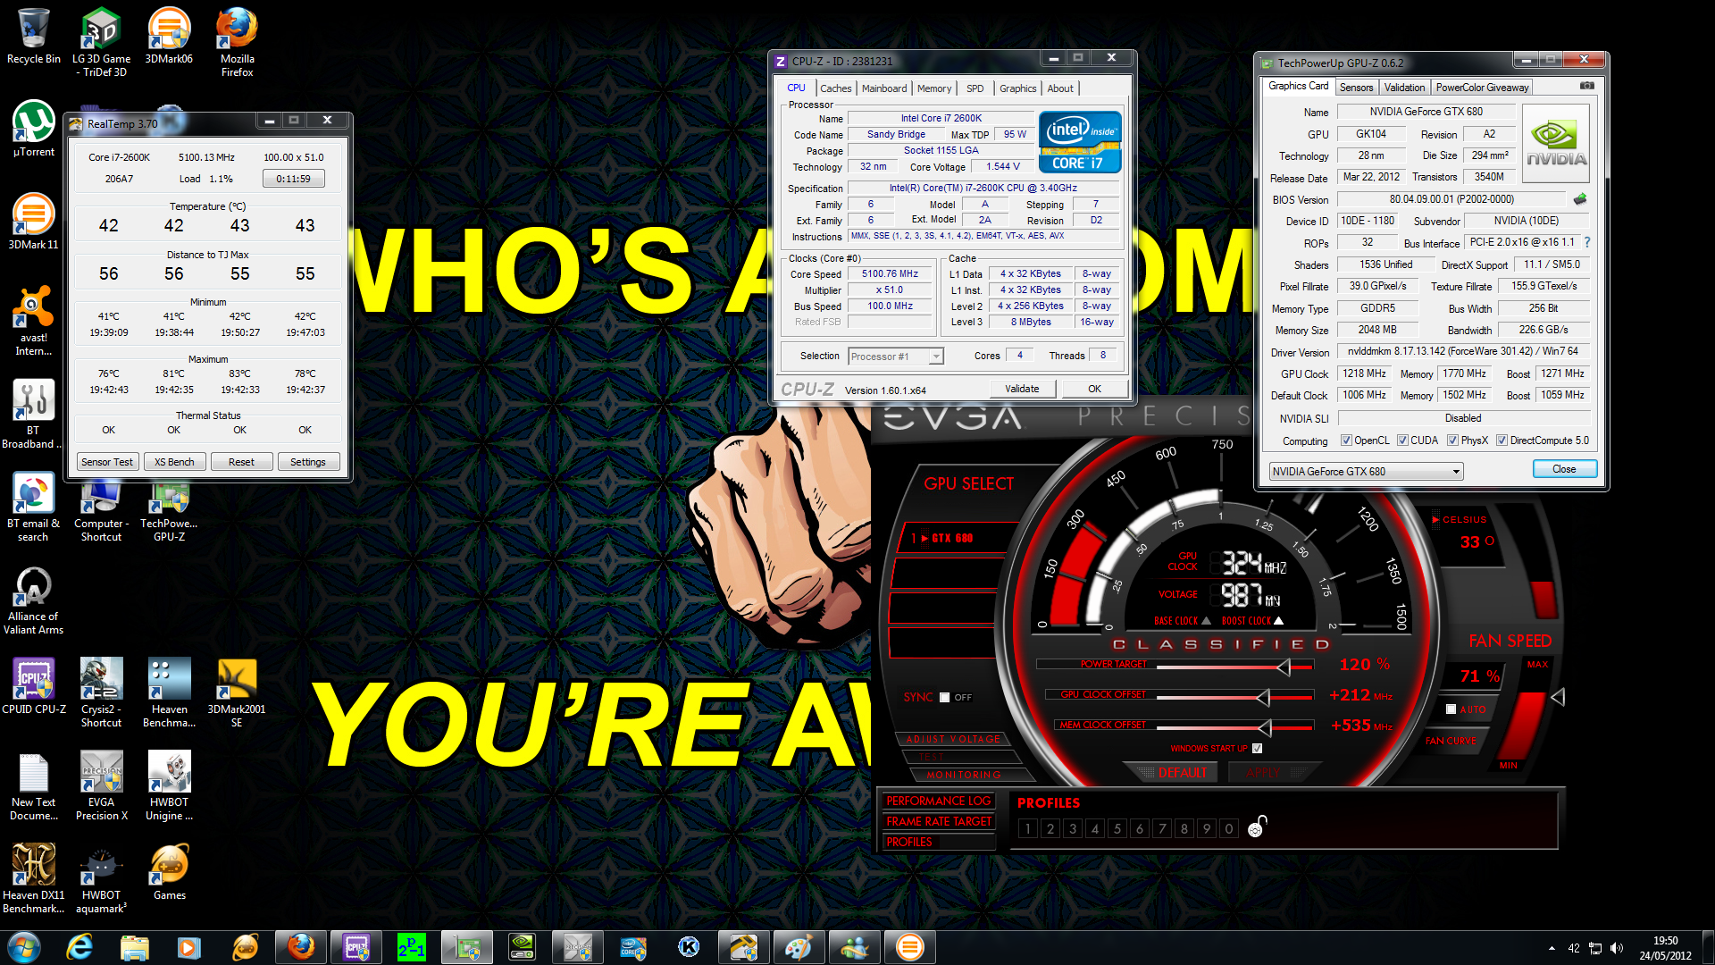Open the Games desktop folder icon
1715x965 pixels.
[169, 872]
